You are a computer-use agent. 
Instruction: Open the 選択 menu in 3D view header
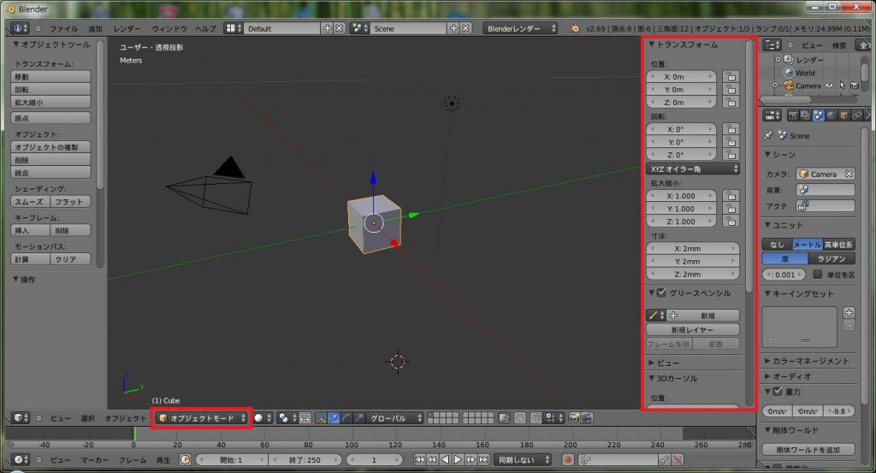(x=88, y=418)
